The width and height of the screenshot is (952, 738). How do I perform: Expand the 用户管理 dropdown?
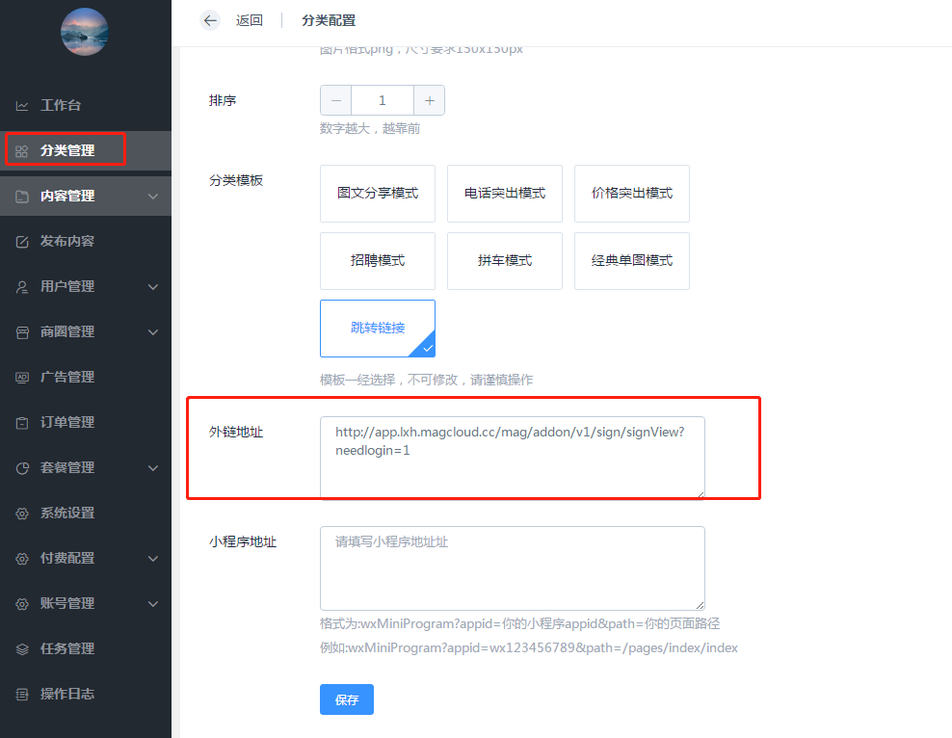[152, 286]
